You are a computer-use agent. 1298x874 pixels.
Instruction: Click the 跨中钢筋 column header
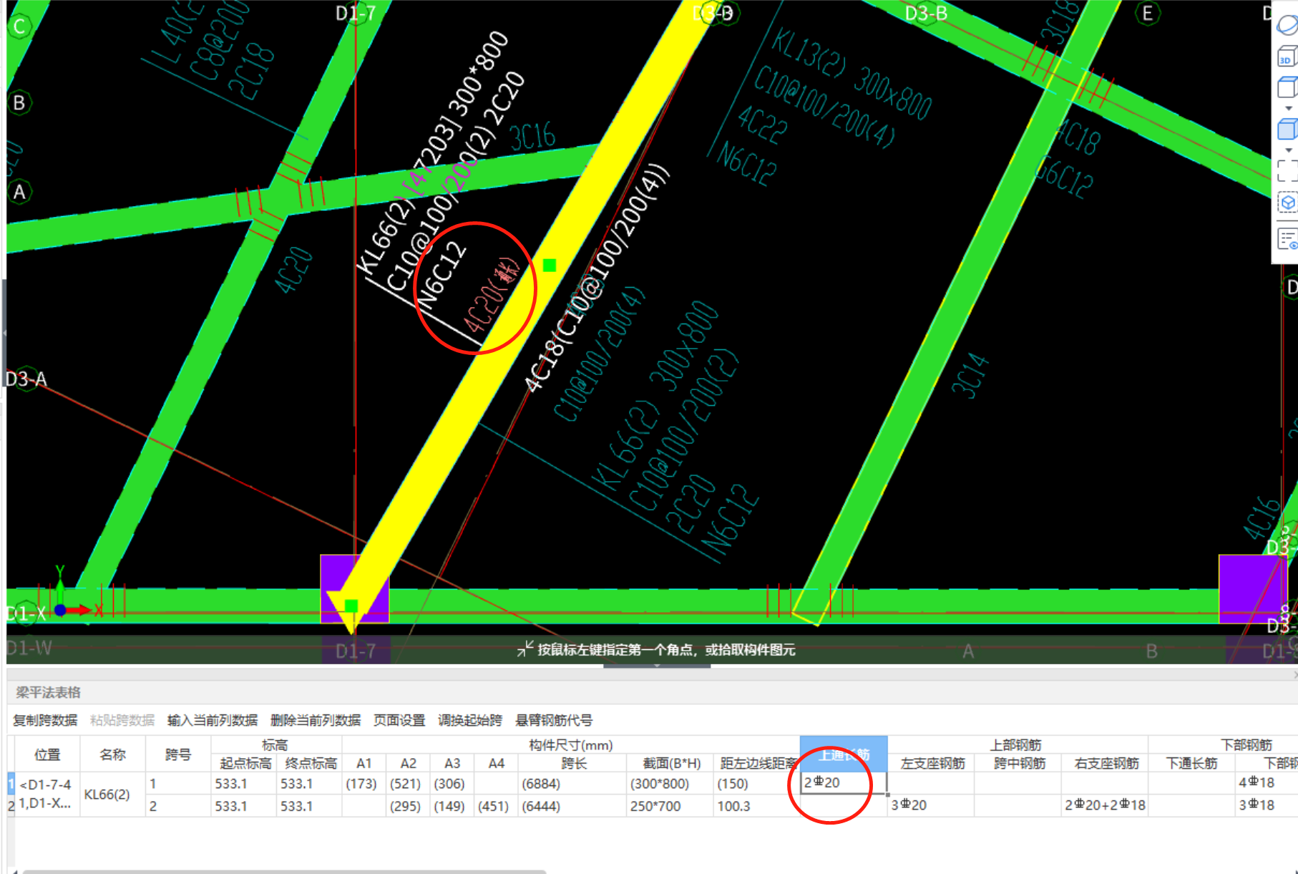pos(1019,764)
